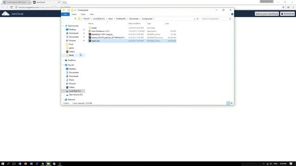Click the Search Compressed input field
Viewport: 296px width, 166px height.
click(215, 19)
